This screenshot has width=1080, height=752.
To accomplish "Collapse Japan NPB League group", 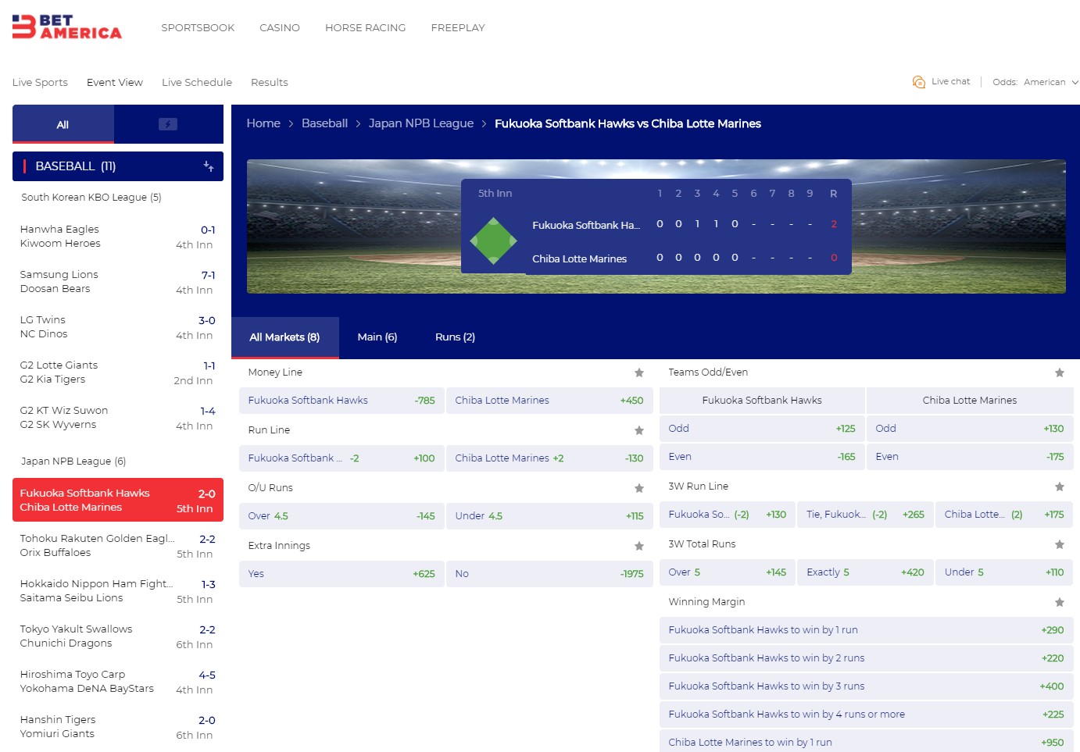I will coord(73,462).
